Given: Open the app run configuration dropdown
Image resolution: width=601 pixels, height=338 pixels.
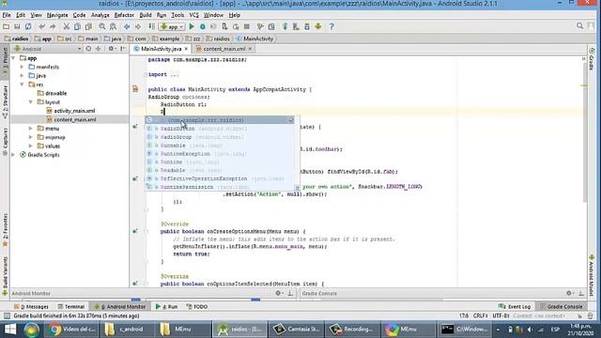Looking at the screenshot, I should click(173, 27).
